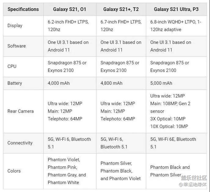
Task: Click the Display row label
Action: pyautogui.click(x=15, y=25)
